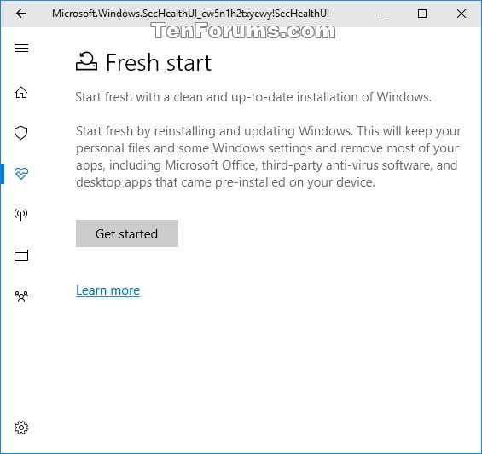Image resolution: width=482 pixels, height=454 pixels.
Task: Open Firewall & network protection antenna icon
Action: point(21,215)
